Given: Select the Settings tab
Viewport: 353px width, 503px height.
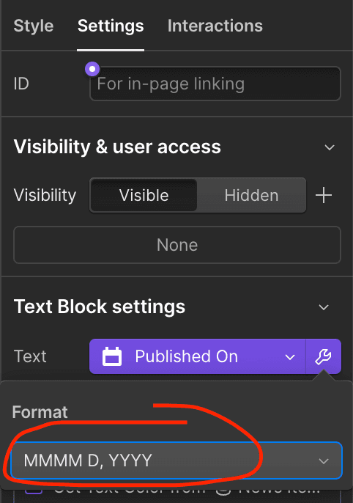Looking at the screenshot, I should coord(111,26).
